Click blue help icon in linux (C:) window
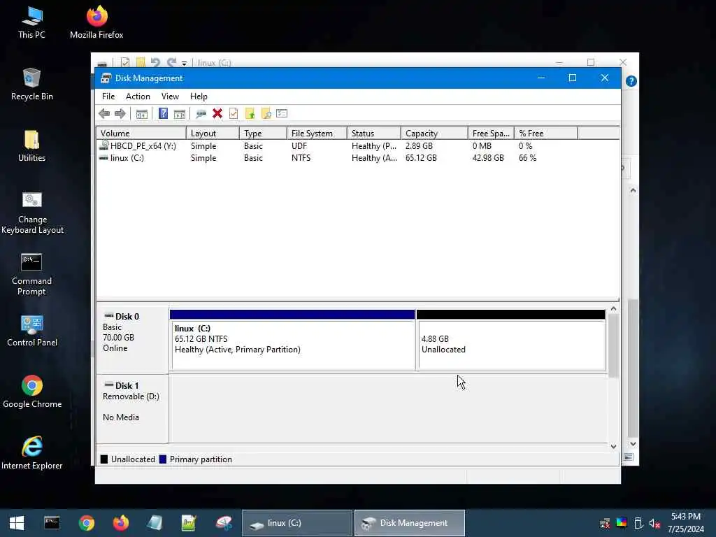Screen dimensions: 716x537 [x=631, y=81]
